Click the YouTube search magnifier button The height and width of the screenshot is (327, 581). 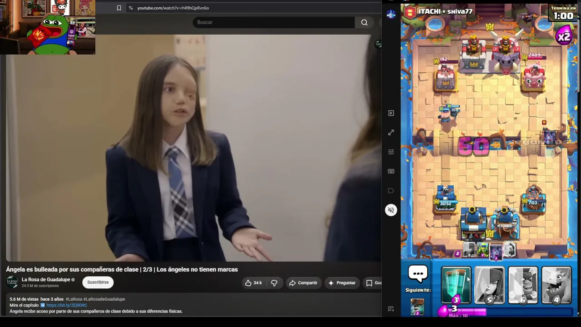tap(364, 22)
